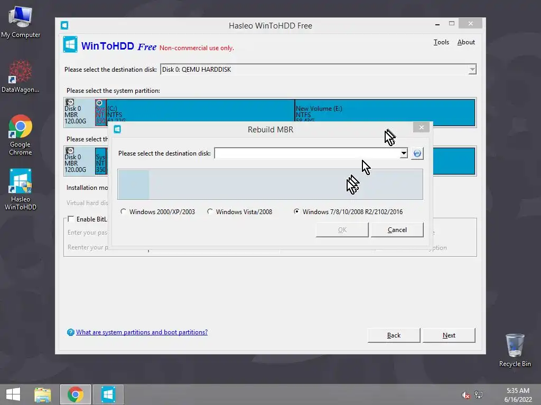
Task: Click the Rebuild MBR dialog title icon
Action: pyautogui.click(x=117, y=129)
